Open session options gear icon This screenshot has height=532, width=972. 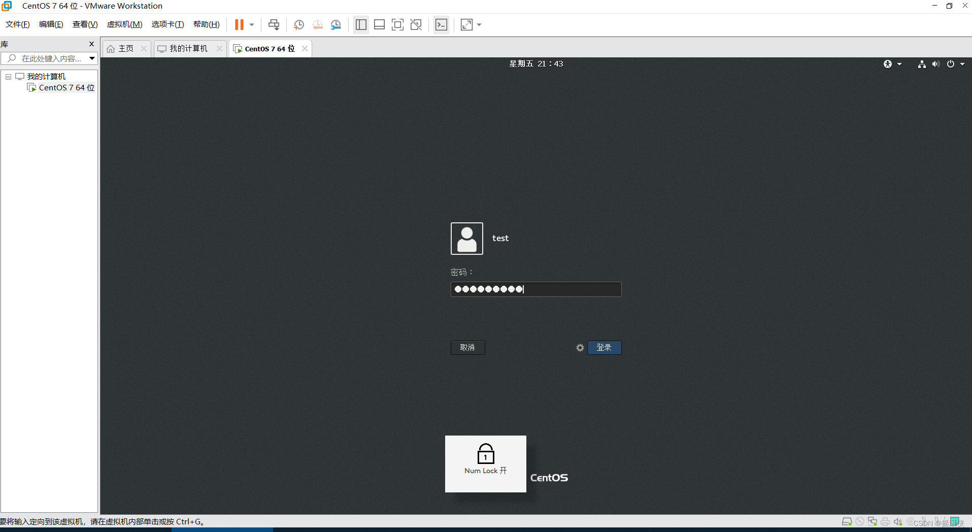(x=580, y=348)
